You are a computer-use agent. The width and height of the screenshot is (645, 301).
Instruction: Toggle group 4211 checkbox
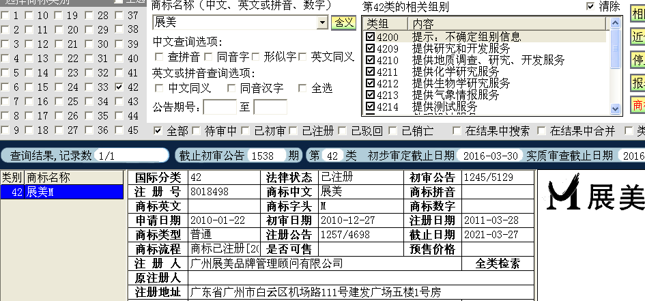tap(370, 72)
